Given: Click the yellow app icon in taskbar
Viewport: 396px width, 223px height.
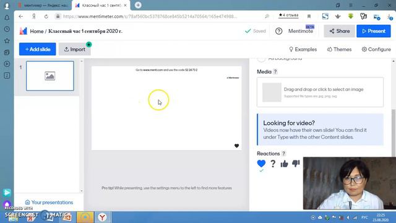Looking at the screenshot, I should point(85,217).
